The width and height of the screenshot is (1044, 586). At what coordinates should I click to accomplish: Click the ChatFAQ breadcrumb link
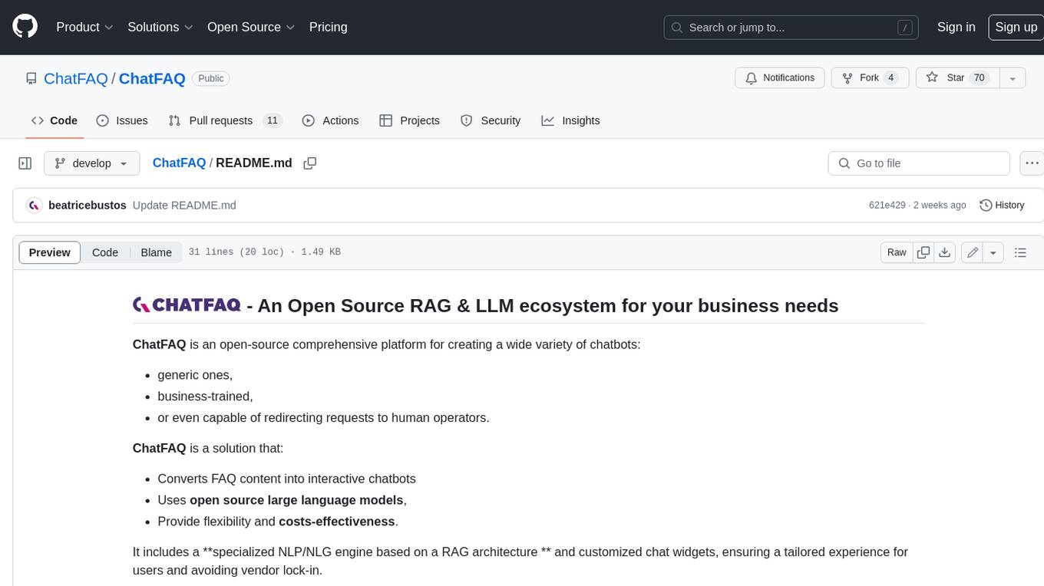[179, 163]
